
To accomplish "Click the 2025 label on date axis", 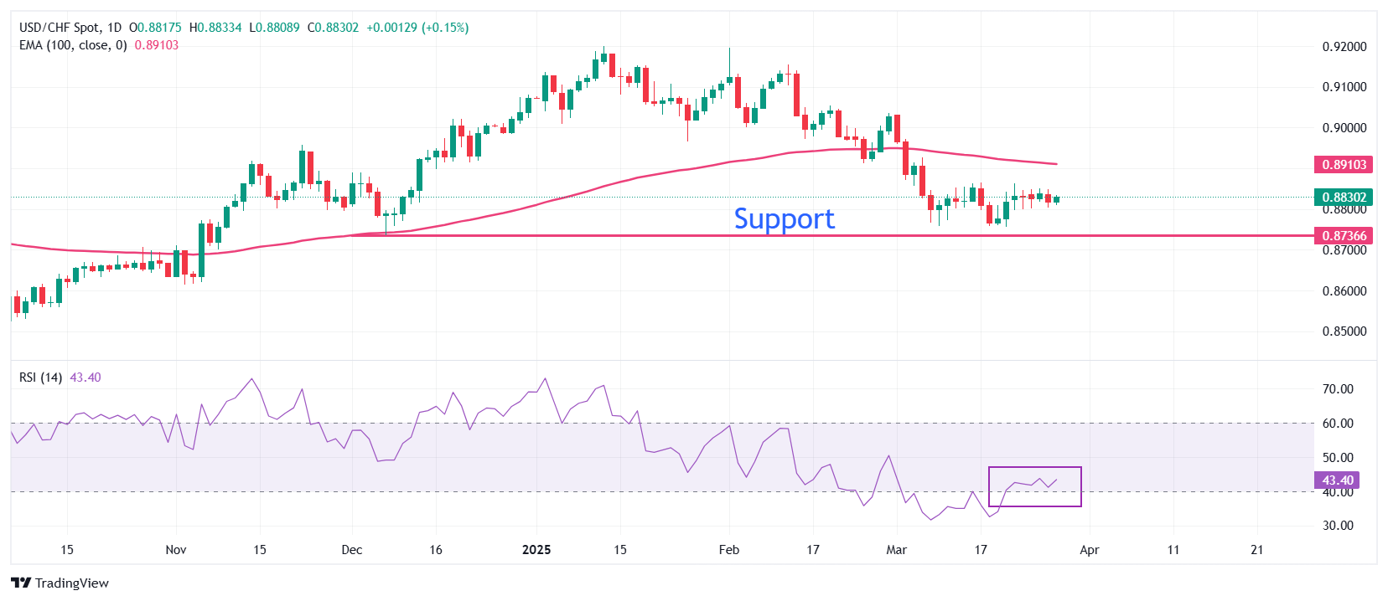I will tap(536, 550).
